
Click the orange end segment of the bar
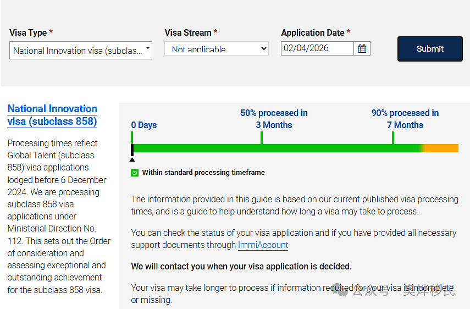pyautogui.click(x=441, y=148)
